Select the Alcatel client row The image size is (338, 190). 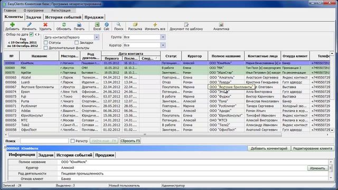[167, 78]
